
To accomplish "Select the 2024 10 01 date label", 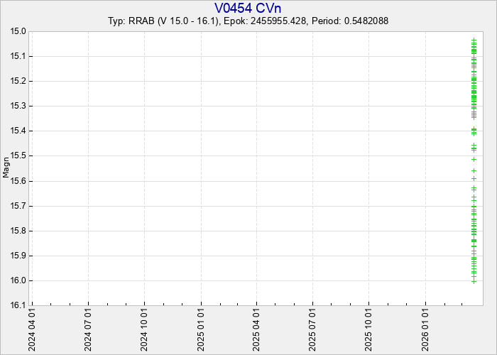I will (144, 329).
